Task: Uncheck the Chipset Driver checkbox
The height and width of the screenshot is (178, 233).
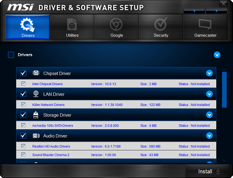Action: point(23,73)
